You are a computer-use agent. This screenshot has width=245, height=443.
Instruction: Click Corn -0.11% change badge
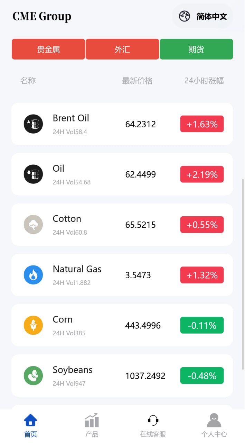(x=202, y=325)
